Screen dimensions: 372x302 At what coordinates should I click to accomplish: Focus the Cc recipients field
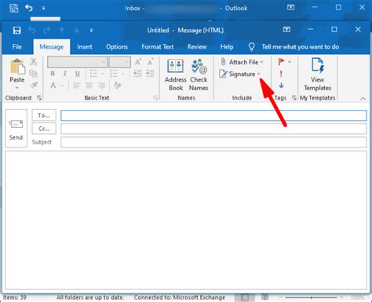click(213, 129)
